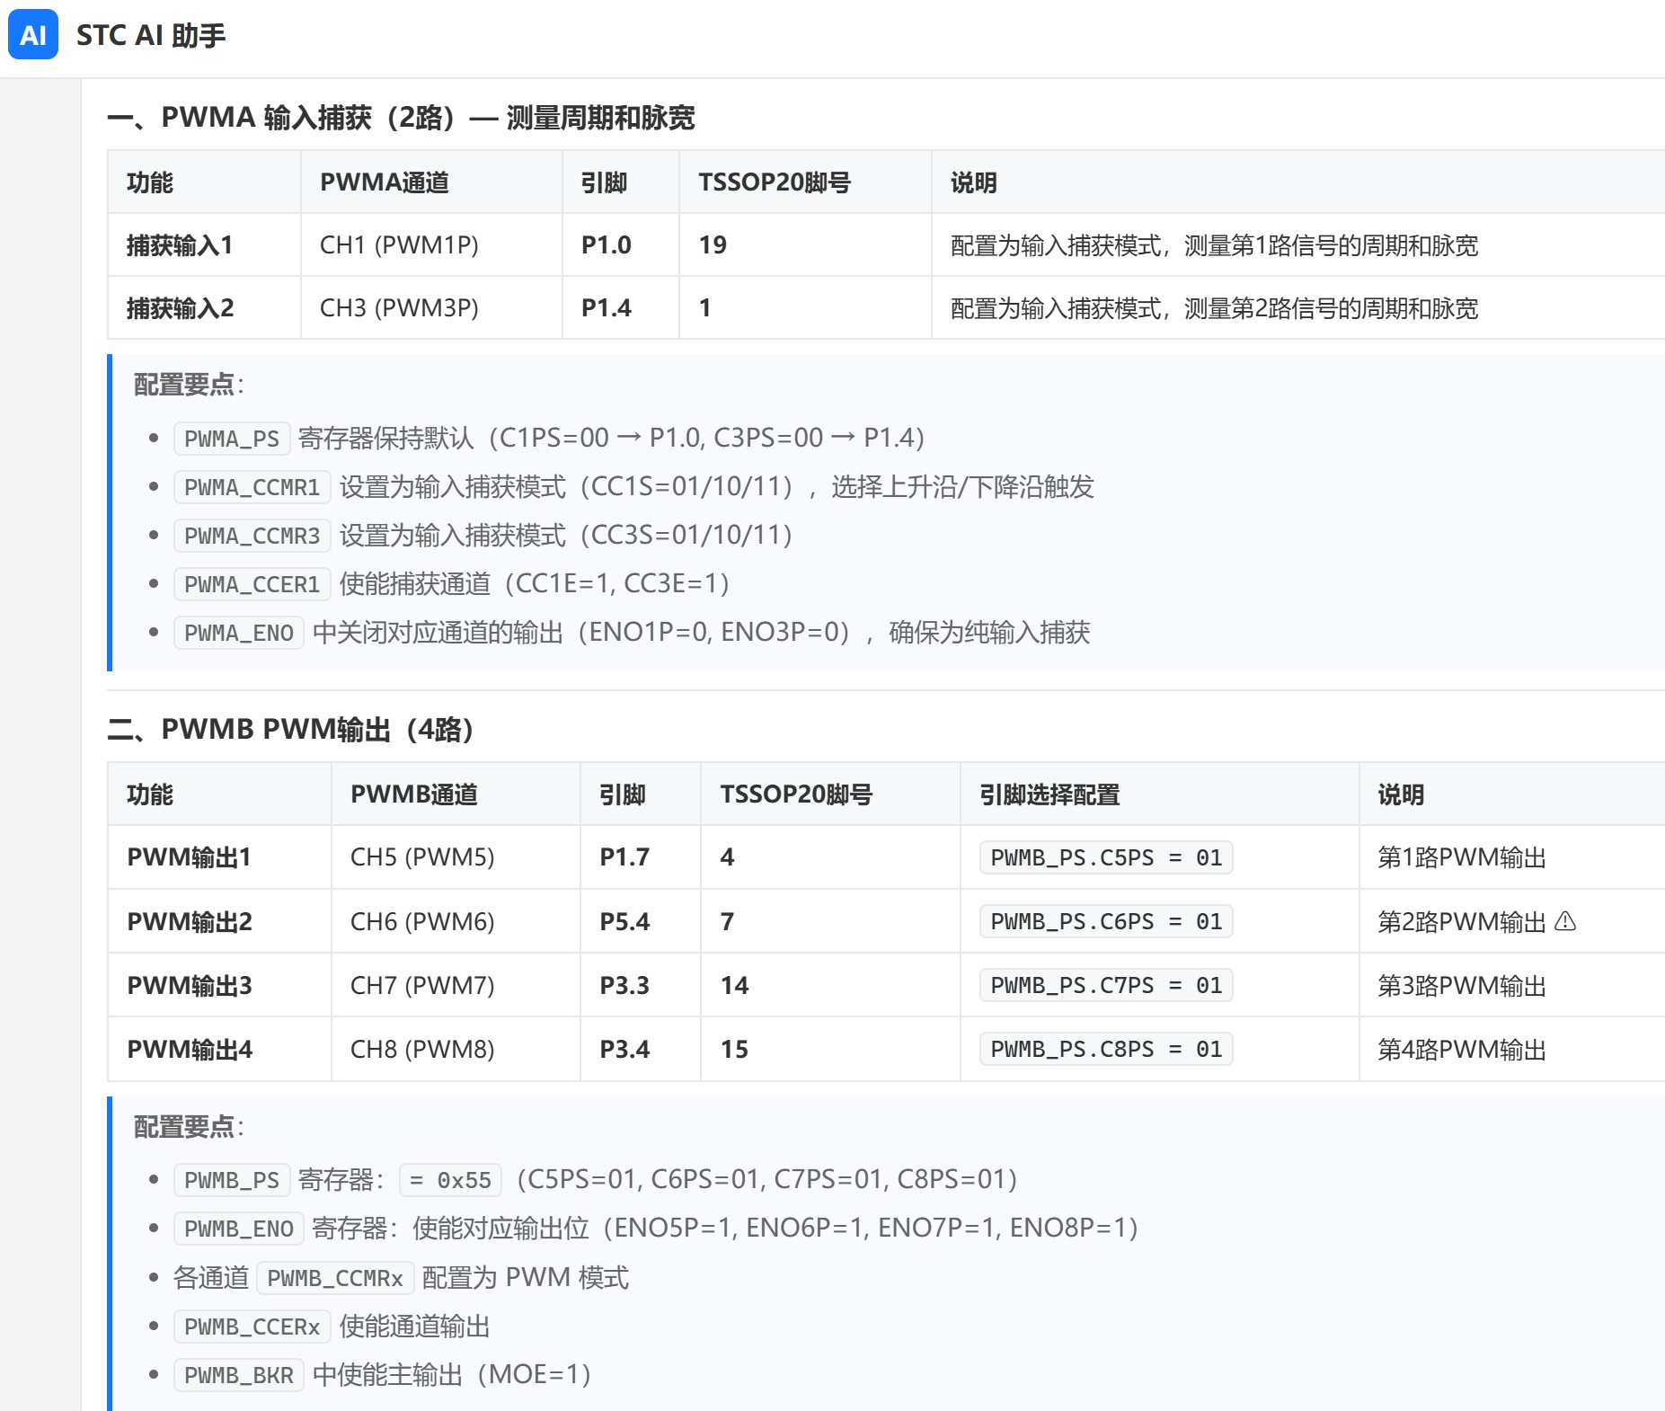Select heading 一、PWMA 输入捕获（2路）

(401, 118)
